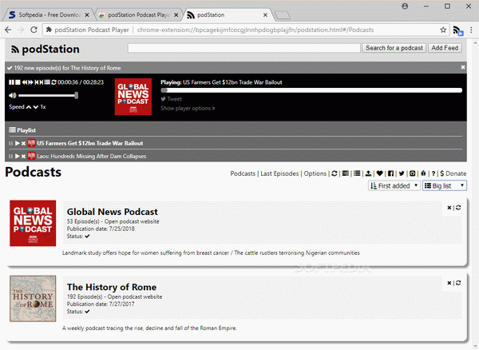Click the Global News Podcast cover in the player
The image size is (479, 350).
[x=133, y=97]
